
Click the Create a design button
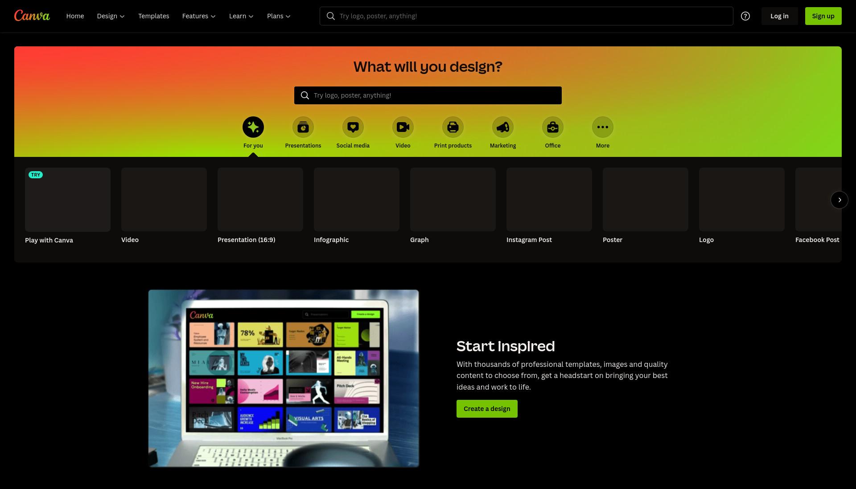click(x=487, y=409)
